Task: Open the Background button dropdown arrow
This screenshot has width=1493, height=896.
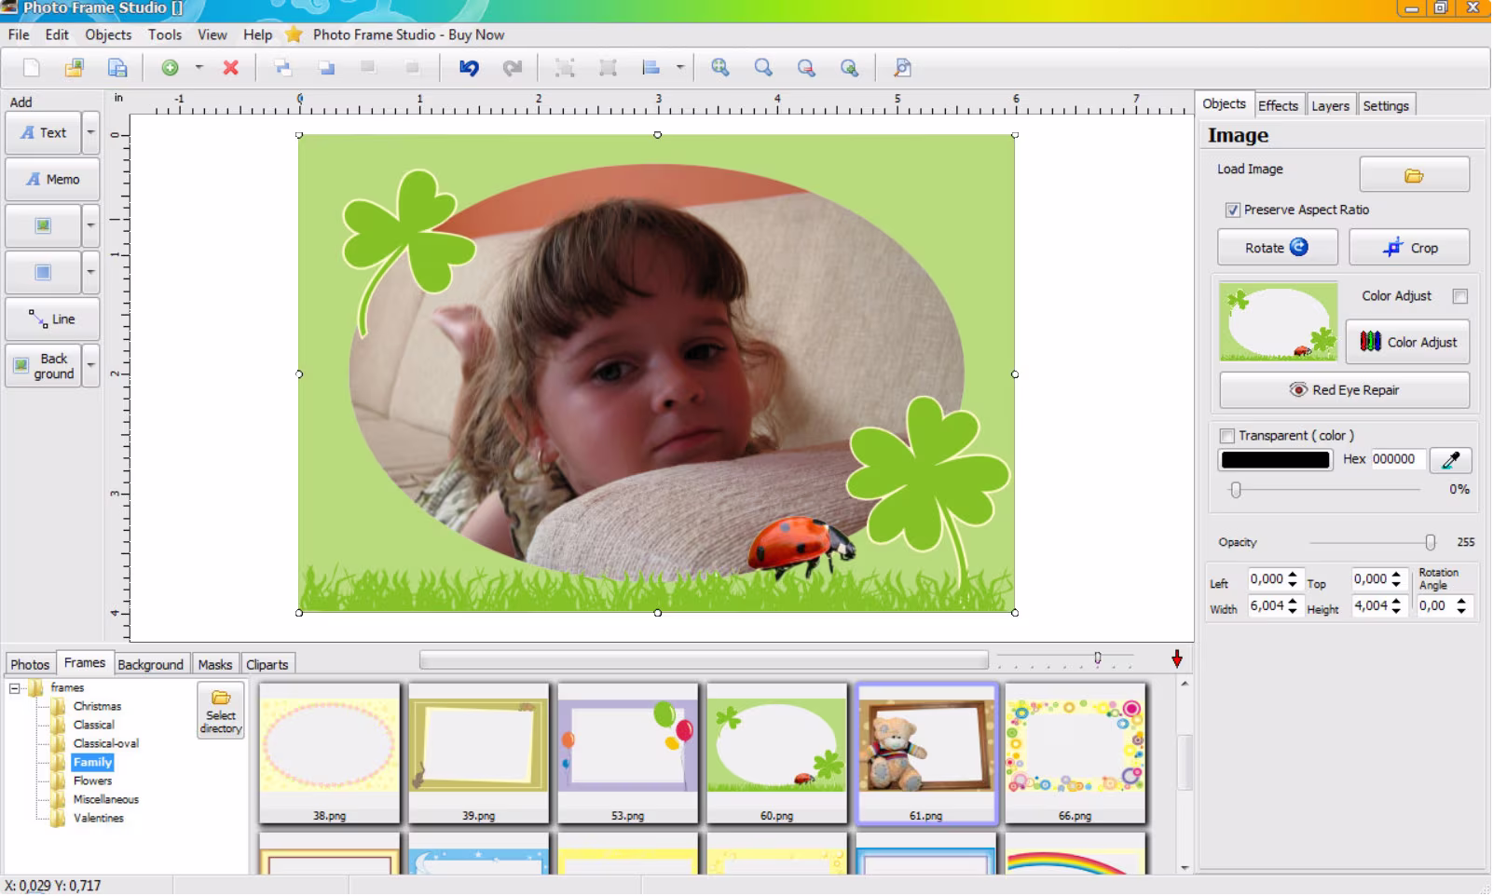Action: click(90, 366)
